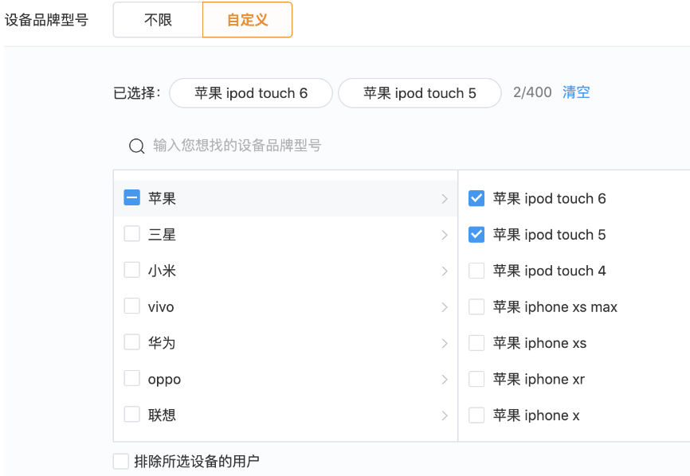Switch to the 不限 tab
The width and height of the screenshot is (690, 476).
coord(157,20)
